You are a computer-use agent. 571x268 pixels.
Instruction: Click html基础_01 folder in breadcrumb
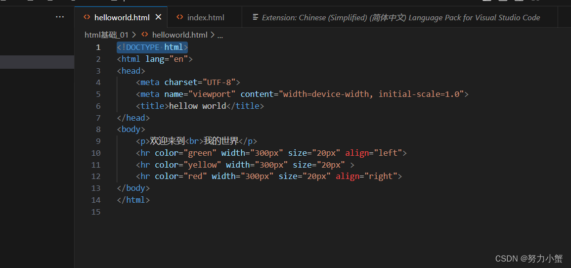tap(106, 35)
